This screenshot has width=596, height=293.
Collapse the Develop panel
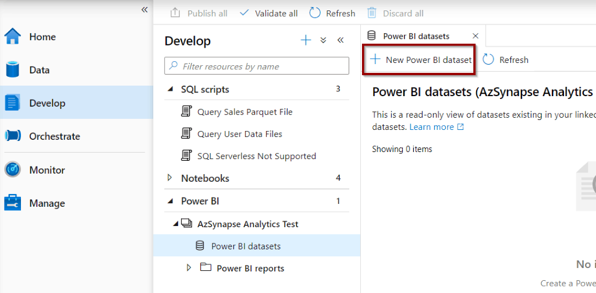click(x=340, y=40)
